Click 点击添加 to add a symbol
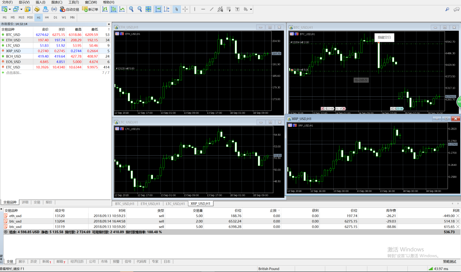The width and height of the screenshot is (461, 272). [13, 73]
